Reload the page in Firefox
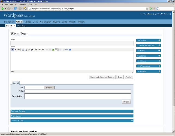The image size is (175, 136). click(15, 9)
